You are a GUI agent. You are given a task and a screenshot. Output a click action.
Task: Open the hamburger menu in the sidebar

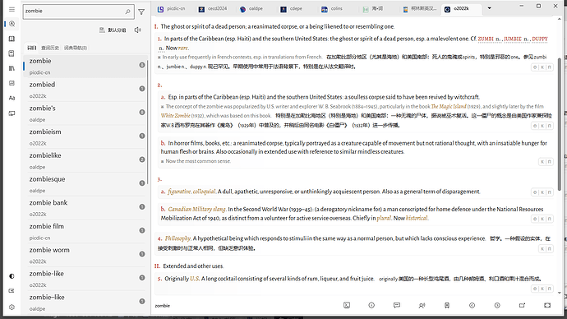coord(12,9)
